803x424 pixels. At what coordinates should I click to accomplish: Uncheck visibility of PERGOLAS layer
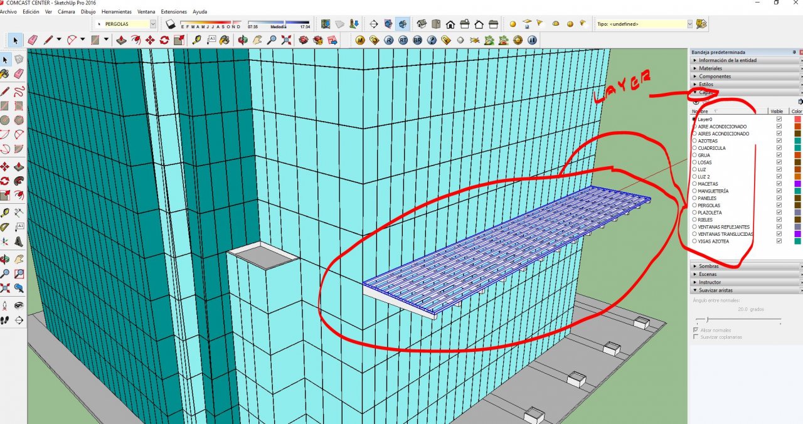(779, 205)
